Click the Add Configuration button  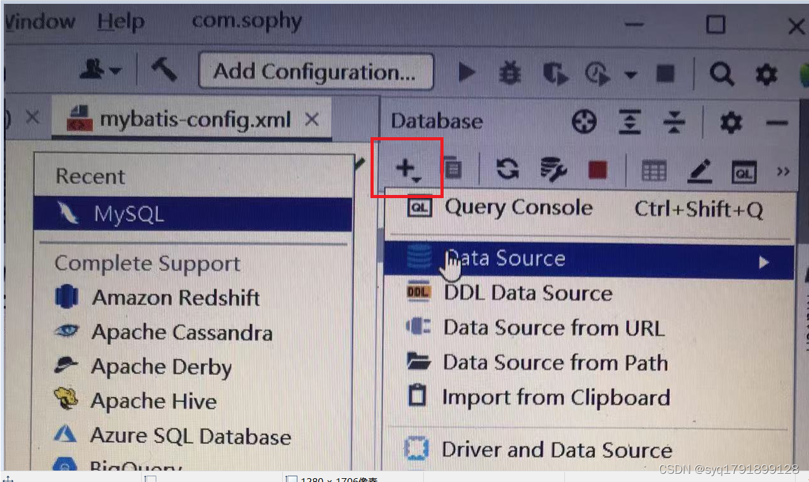316,71
